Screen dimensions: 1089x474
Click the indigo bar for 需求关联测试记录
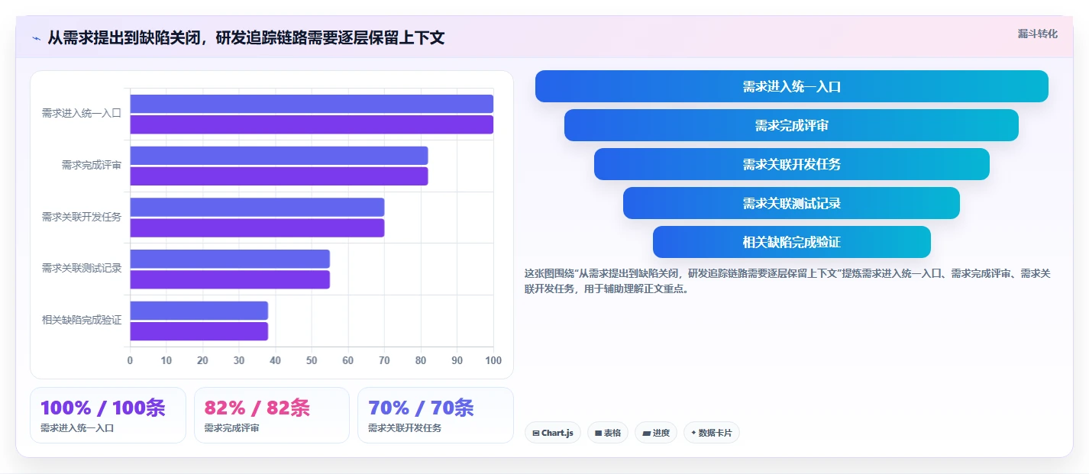[230, 259]
